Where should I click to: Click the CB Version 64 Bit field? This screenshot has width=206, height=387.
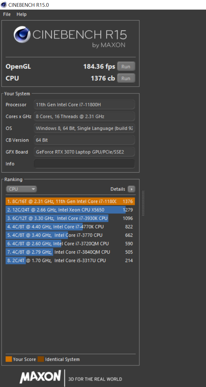point(84,140)
